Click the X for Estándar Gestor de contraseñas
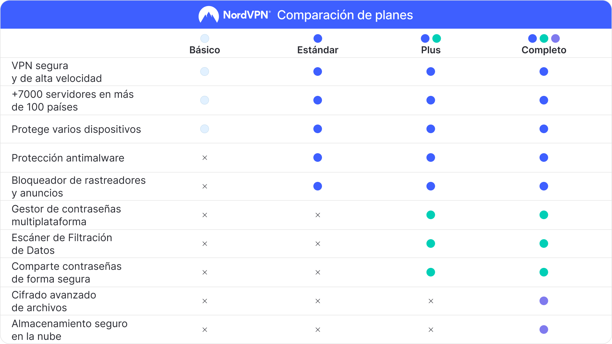Image resolution: width=612 pixels, height=344 pixels. click(318, 215)
